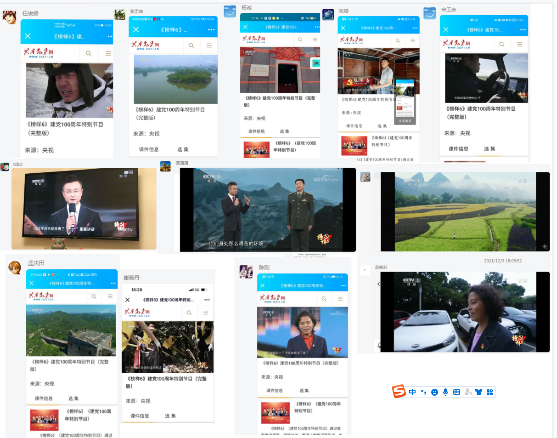Expand hamburger menu in 陈刚's screenshot

(x=340, y=299)
